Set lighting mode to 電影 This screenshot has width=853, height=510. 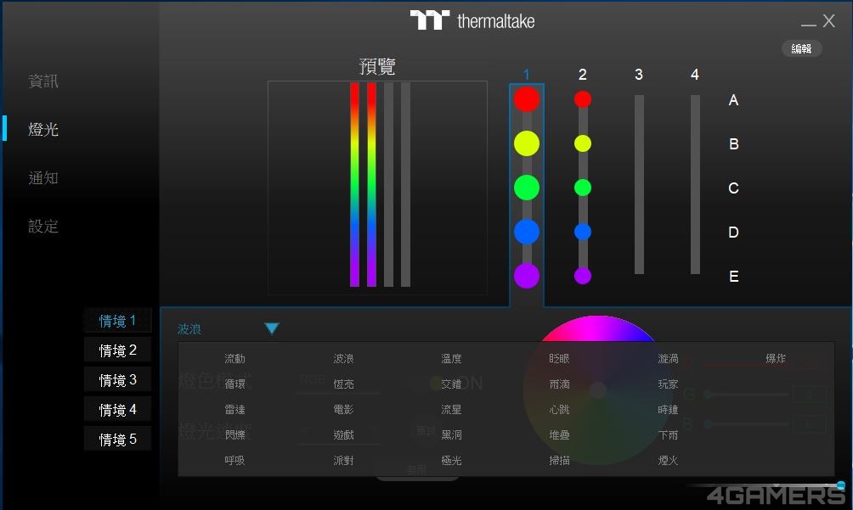click(x=343, y=410)
